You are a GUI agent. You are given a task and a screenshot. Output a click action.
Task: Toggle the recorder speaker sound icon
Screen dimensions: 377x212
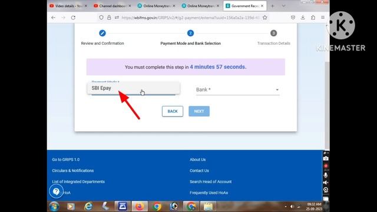(326, 183)
